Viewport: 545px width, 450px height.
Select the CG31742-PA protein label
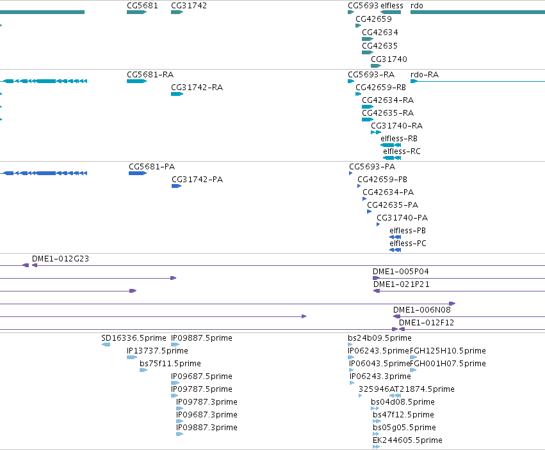(x=197, y=180)
